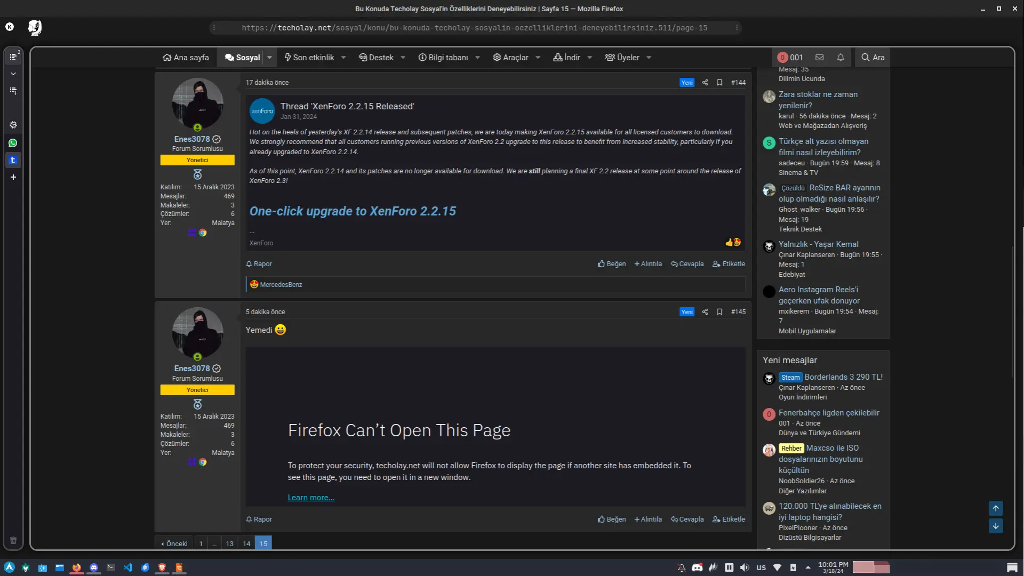Bookmark post #145
Screen dimensions: 1024x576
coord(719,312)
